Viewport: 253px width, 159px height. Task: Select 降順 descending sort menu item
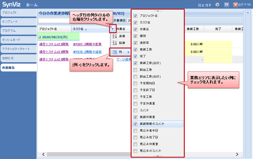(x=122, y=43)
